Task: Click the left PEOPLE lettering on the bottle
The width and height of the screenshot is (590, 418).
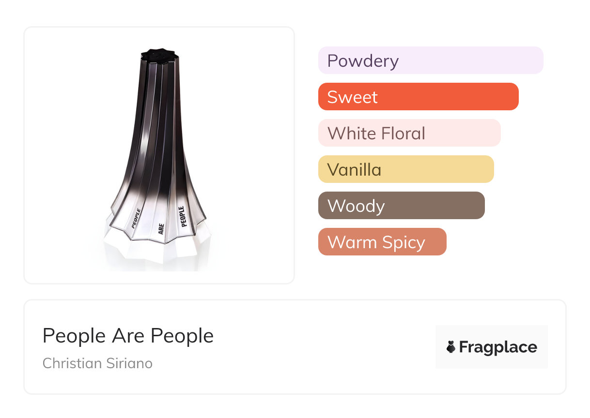Action: click(136, 218)
